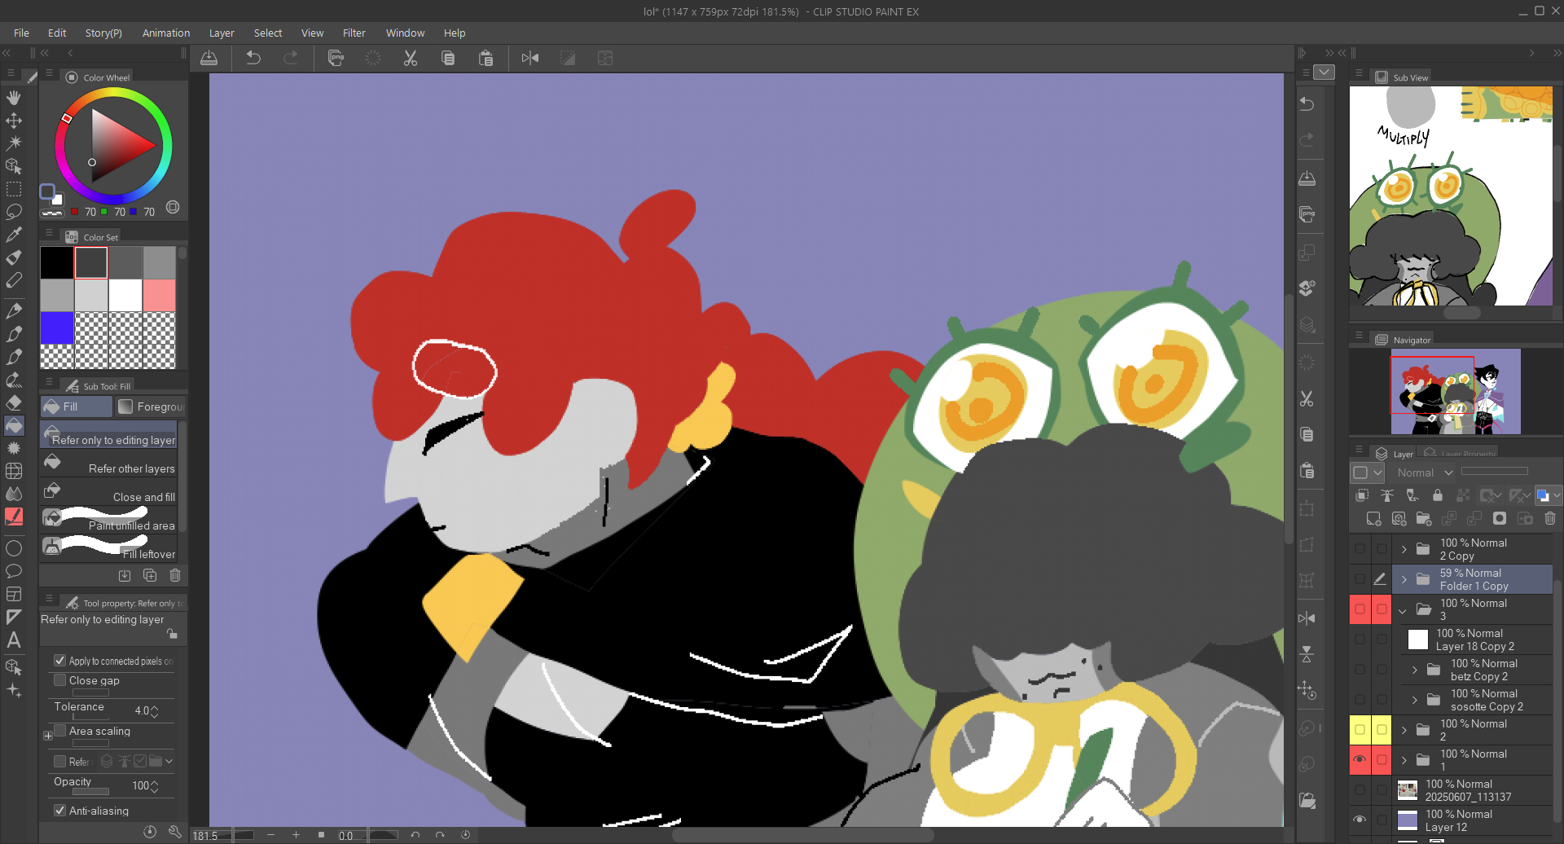Open the Animation menu

165,33
